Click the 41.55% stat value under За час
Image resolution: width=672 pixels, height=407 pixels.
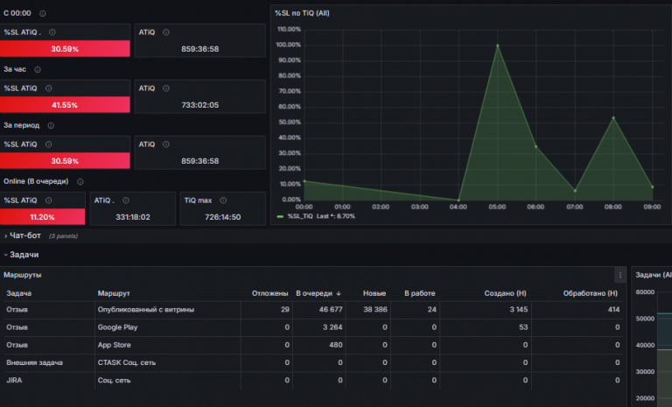(x=65, y=105)
